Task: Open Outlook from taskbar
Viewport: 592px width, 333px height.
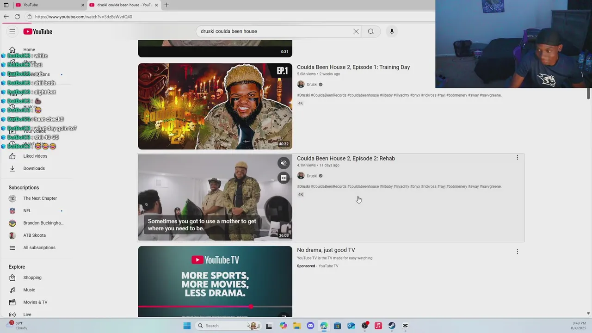Action: tap(351, 326)
